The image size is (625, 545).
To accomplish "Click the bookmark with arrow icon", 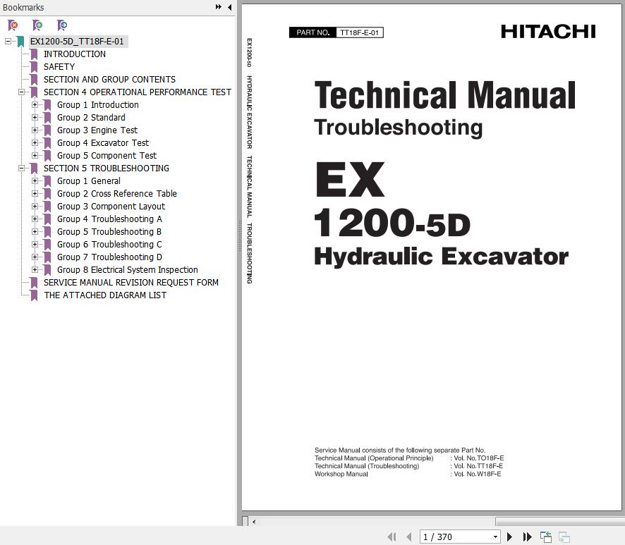I will click(62, 25).
